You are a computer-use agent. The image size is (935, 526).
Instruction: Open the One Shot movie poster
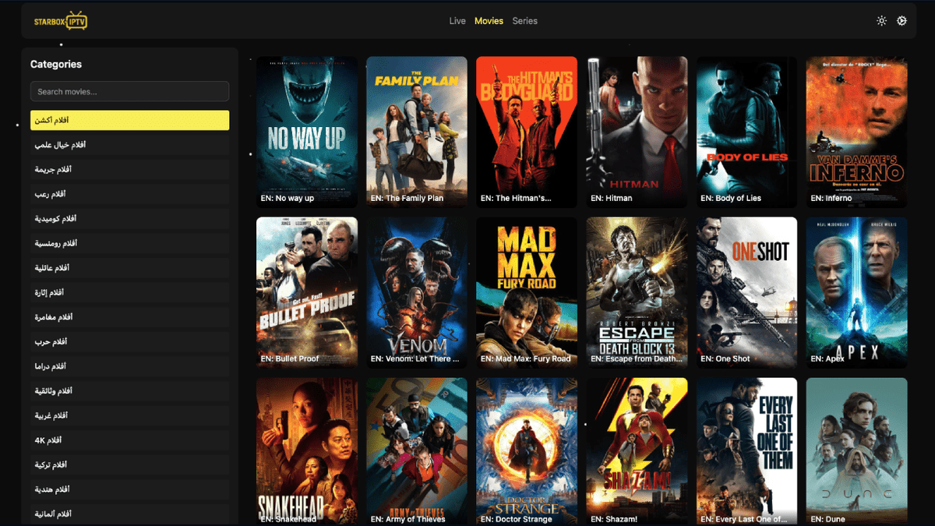click(x=746, y=292)
